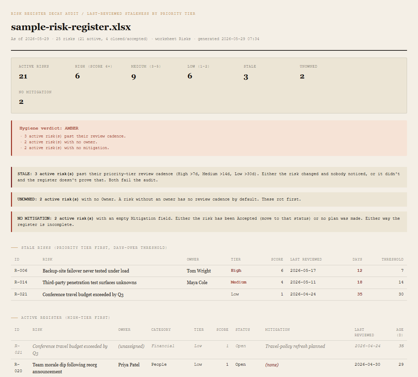Click 'Third-party penetration test surfaces unknowns'
Screen dimensions: 418x377
89,282
